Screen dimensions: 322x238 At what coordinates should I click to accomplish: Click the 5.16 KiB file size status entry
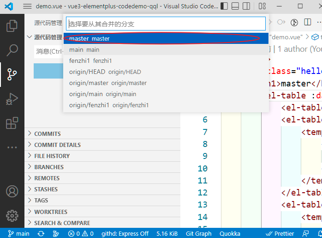click(167, 234)
